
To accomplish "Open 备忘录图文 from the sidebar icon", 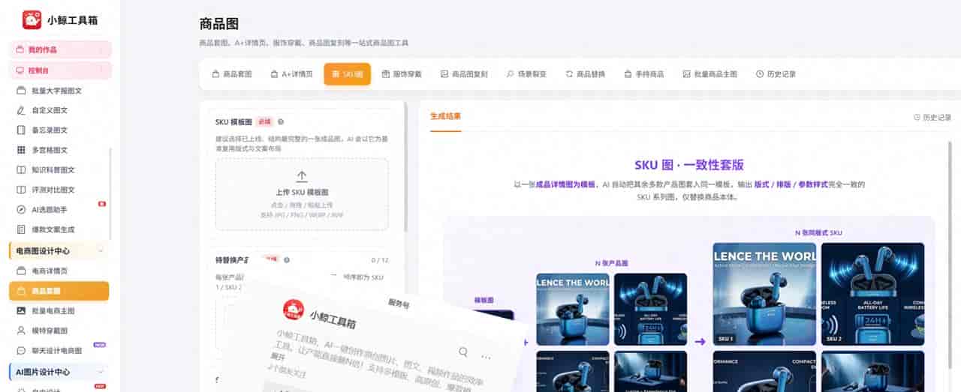I will pos(21,130).
